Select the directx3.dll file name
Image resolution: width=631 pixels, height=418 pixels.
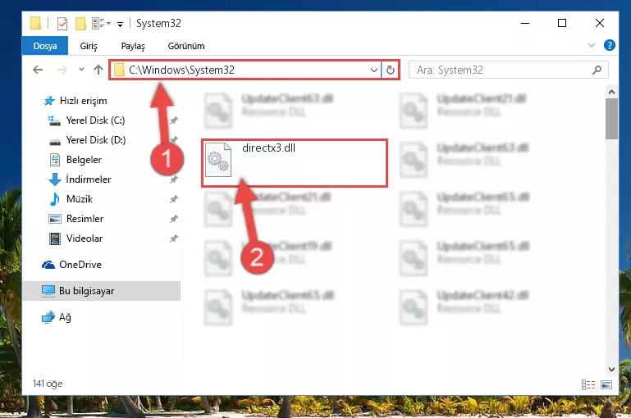(269, 148)
